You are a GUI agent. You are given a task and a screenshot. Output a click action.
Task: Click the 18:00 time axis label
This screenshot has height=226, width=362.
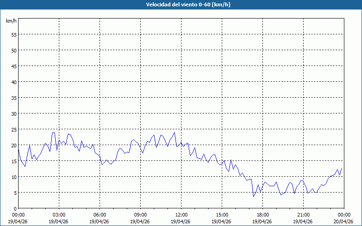click(262, 215)
